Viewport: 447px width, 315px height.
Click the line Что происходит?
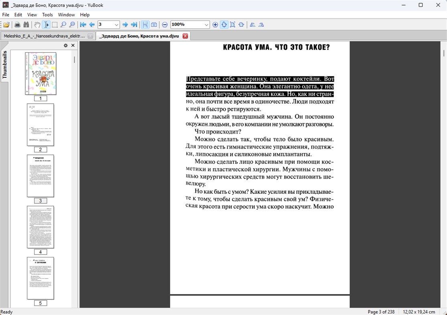[x=218, y=131]
